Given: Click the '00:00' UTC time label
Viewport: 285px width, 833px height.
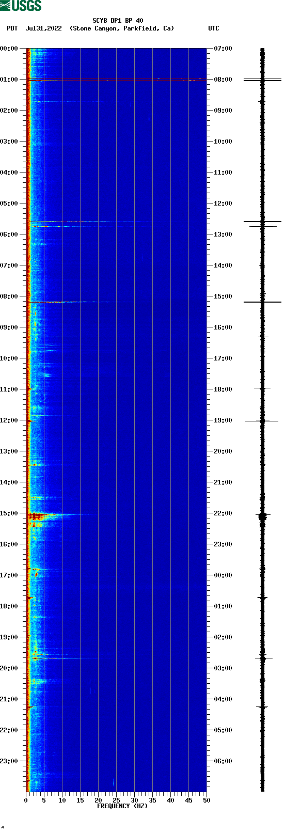Looking at the screenshot, I should [x=223, y=575].
